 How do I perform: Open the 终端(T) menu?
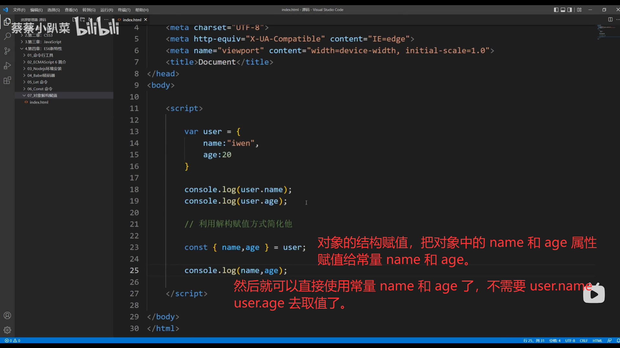pos(124,10)
